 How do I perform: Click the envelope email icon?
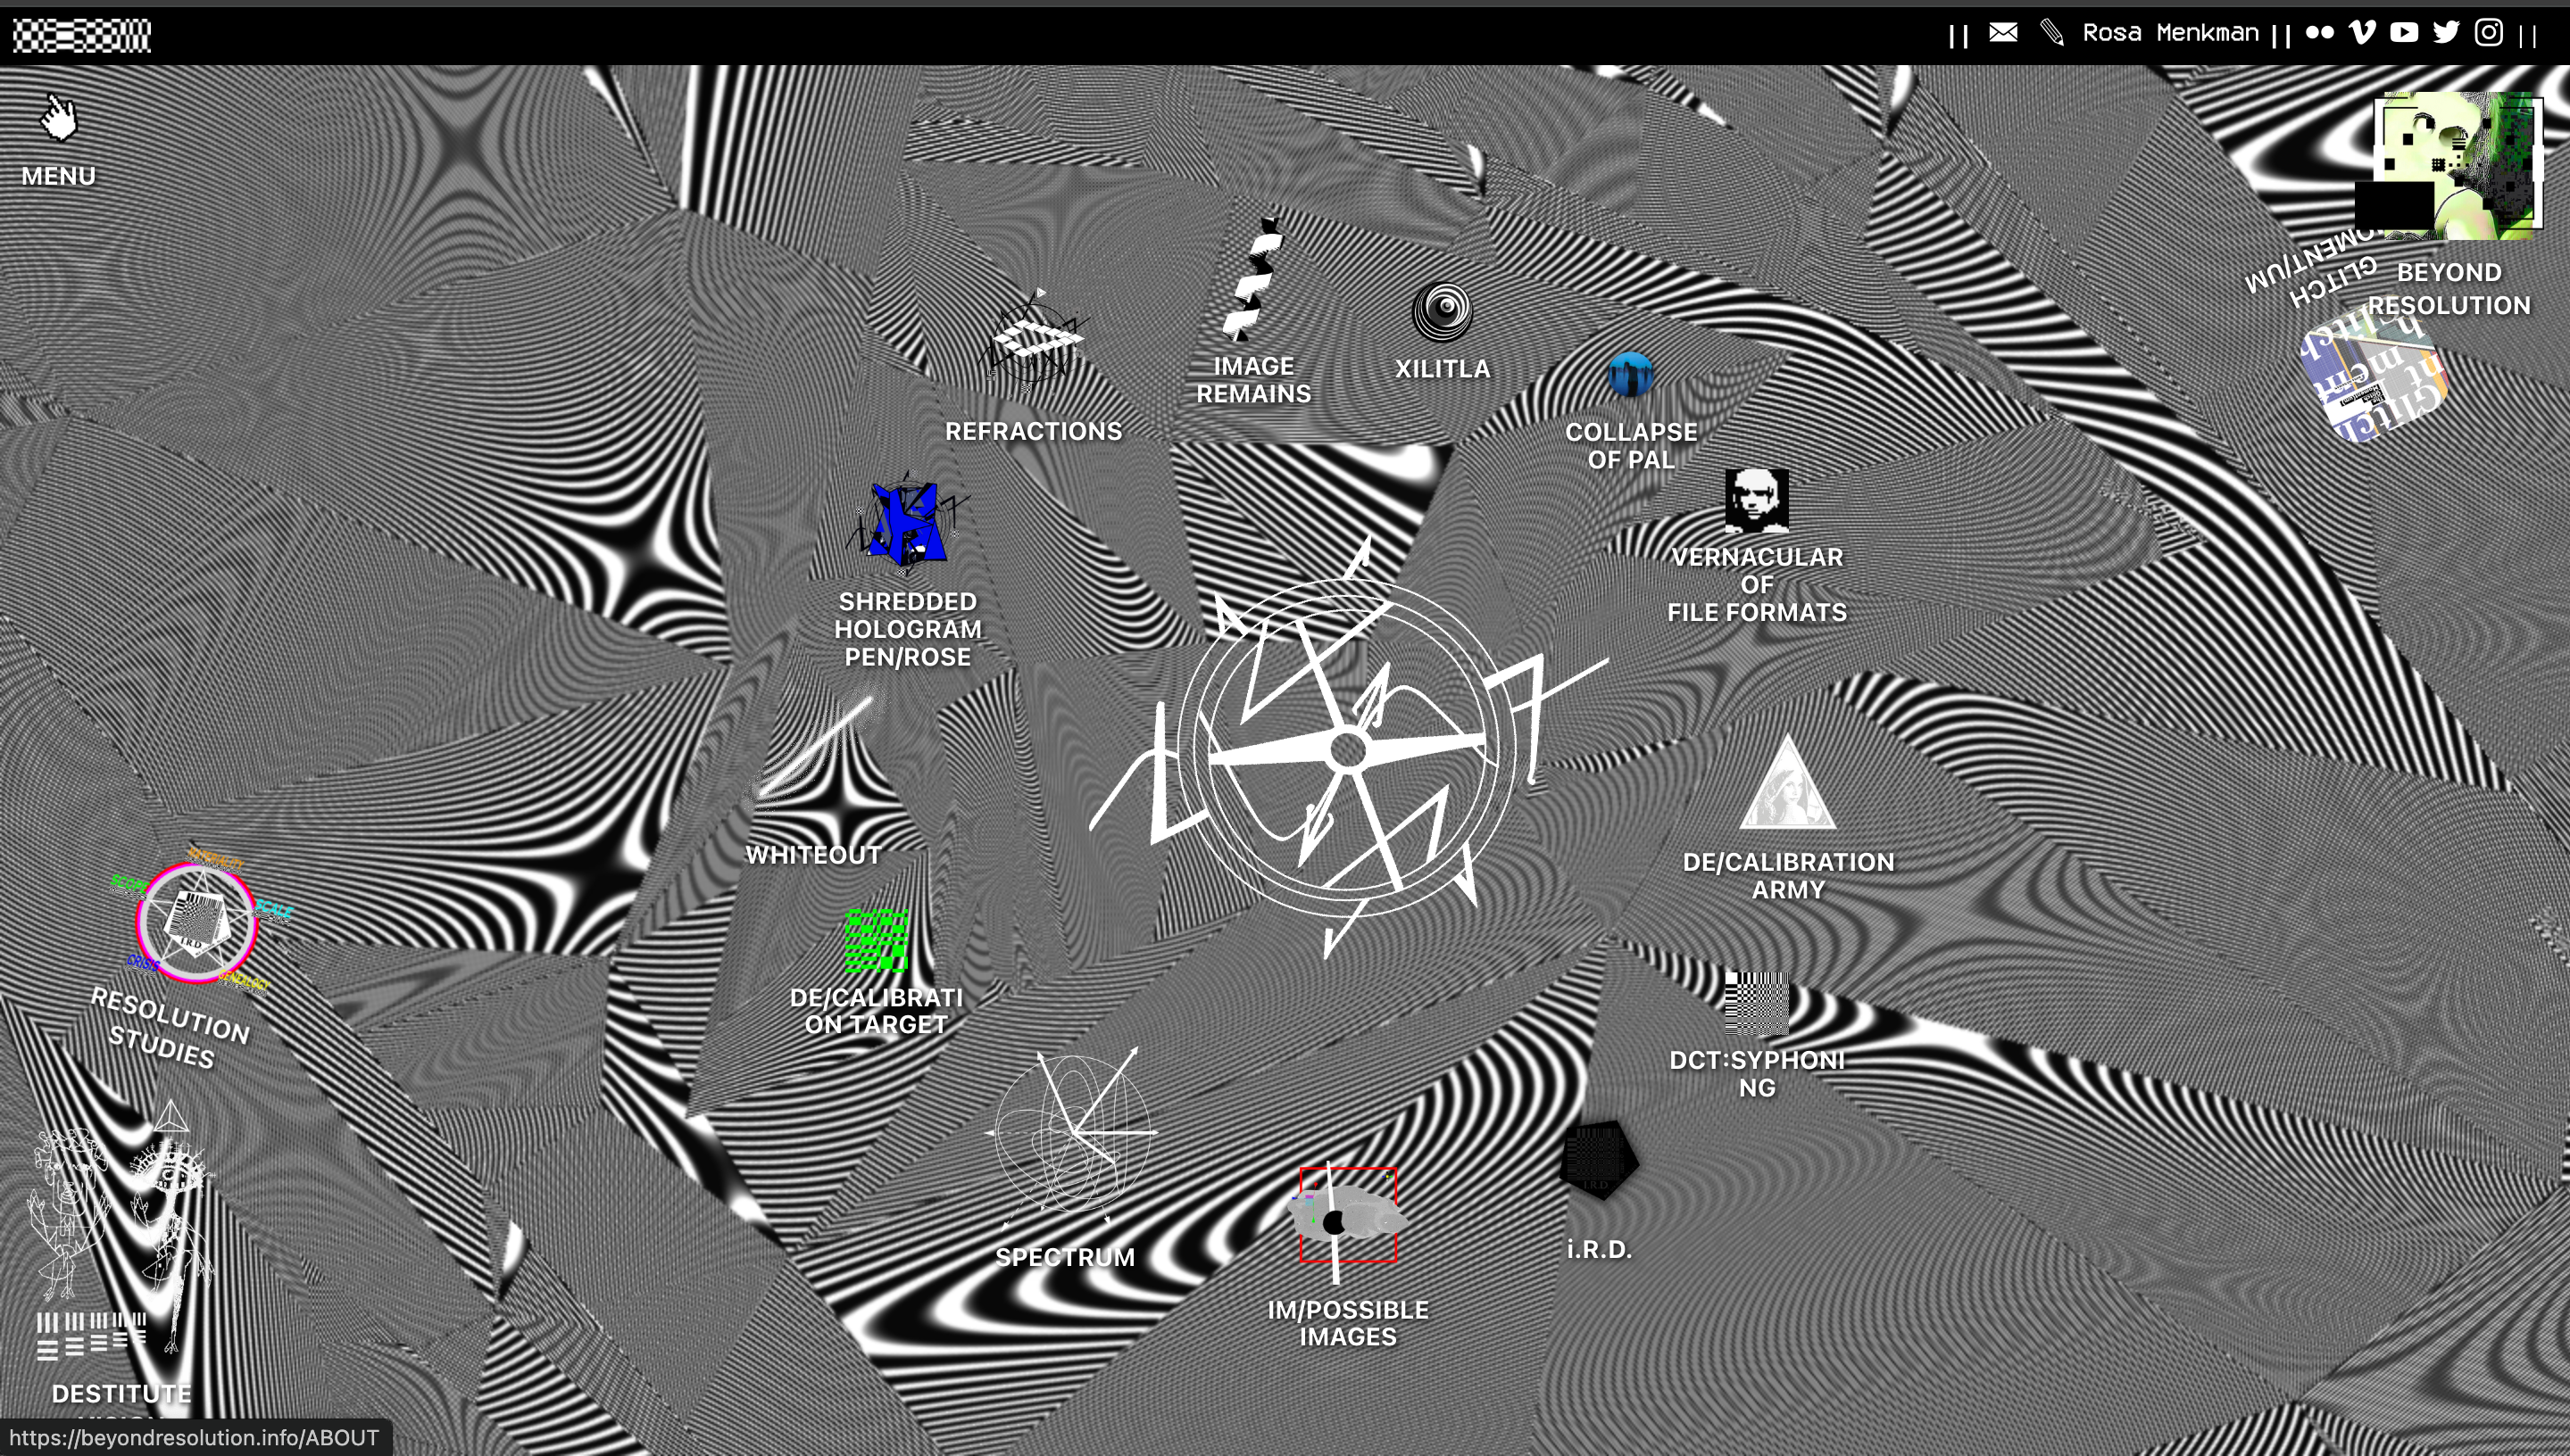(x=2003, y=33)
